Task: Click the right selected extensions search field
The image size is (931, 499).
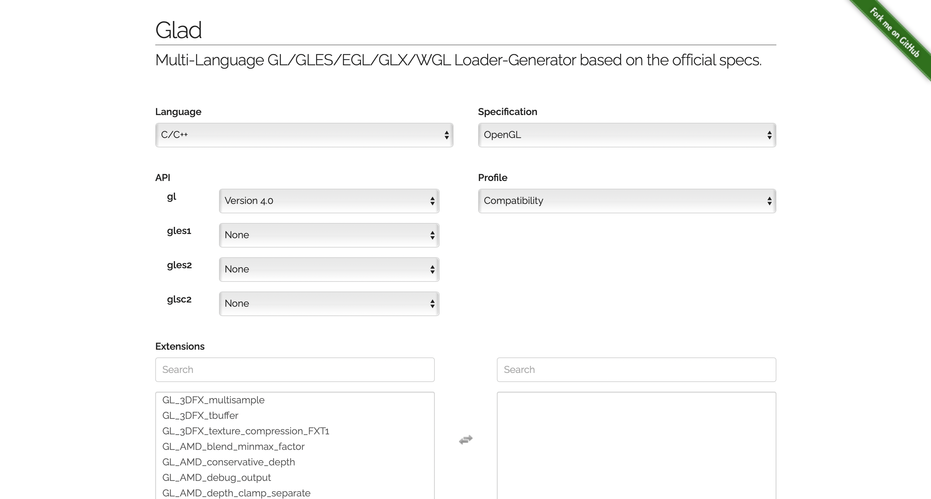Action: pos(636,369)
